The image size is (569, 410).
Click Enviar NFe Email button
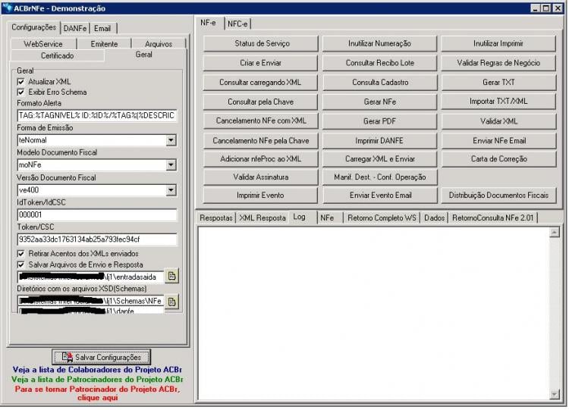498,141
